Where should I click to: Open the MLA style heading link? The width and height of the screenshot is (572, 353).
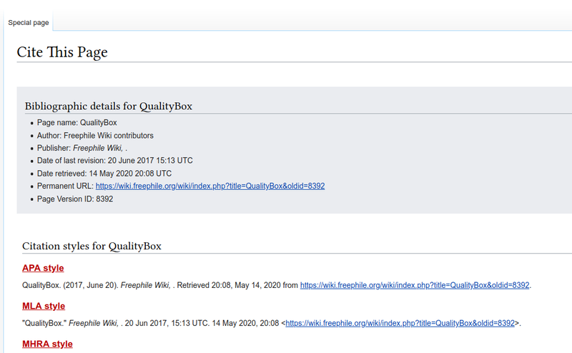tap(44, 306)
